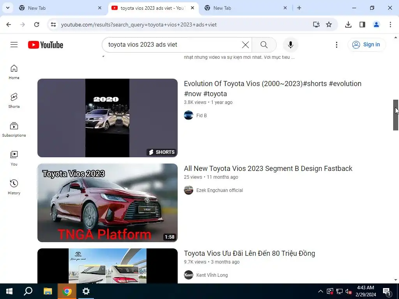The image size is (399, 299).
Task: Open File Explorer from taskbar
Action: pos(48,291)
